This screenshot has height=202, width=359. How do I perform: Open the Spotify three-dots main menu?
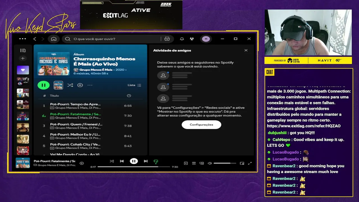(x=22, y=39)
